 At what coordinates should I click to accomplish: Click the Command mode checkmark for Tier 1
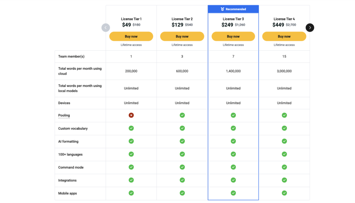(131, 167)
